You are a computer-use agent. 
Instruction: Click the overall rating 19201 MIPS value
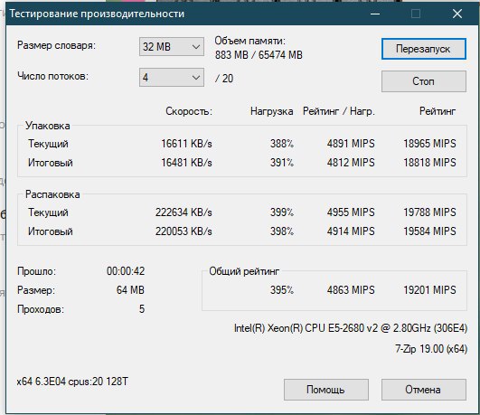coord(429,289)
